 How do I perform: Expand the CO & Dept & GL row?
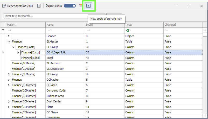18,52
